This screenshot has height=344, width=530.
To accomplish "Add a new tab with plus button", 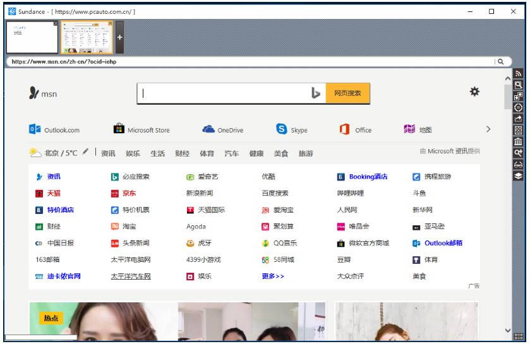I will coord(119,37).
